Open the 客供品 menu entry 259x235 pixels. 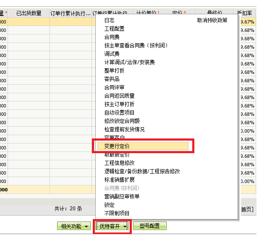tap(112, 79)
